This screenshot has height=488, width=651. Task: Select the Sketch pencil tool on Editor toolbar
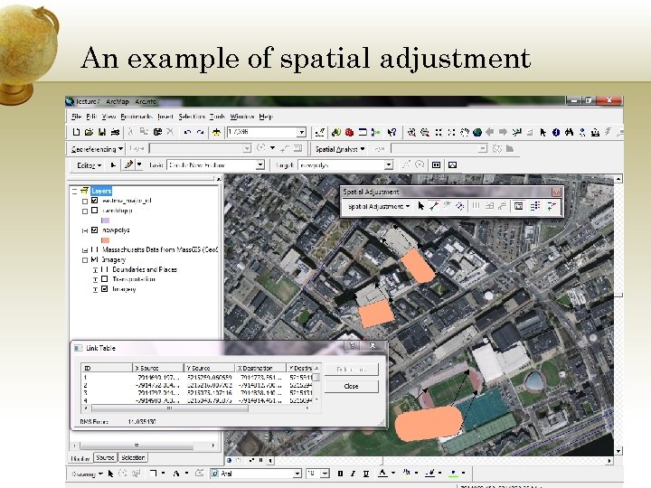tap(128, 165)
